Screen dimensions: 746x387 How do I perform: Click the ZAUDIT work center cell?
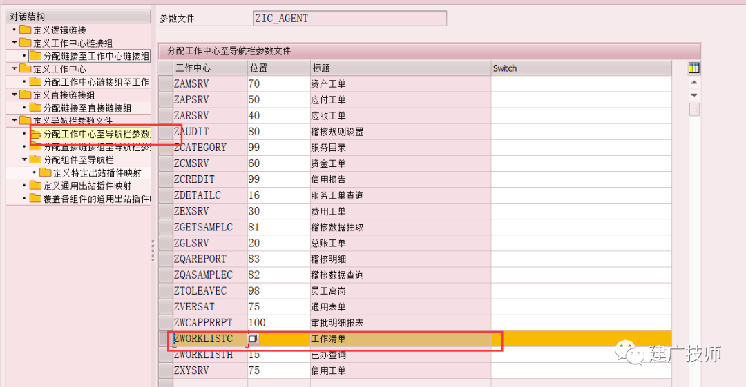[210, 132]
